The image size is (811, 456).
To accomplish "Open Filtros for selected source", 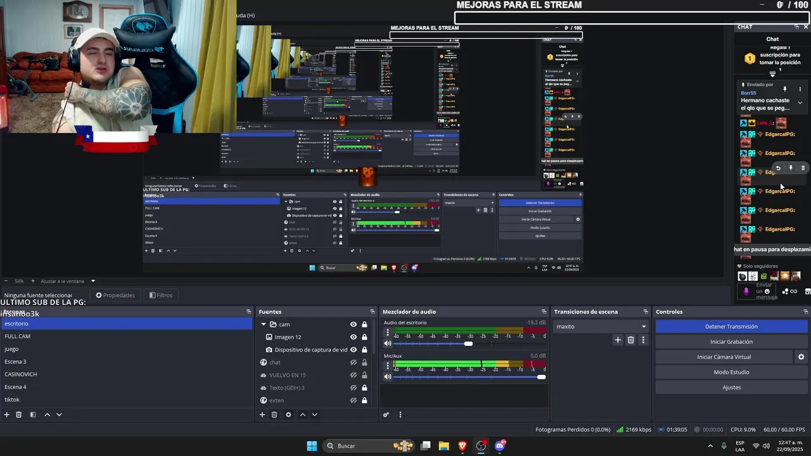I will (x=161, y=295).
